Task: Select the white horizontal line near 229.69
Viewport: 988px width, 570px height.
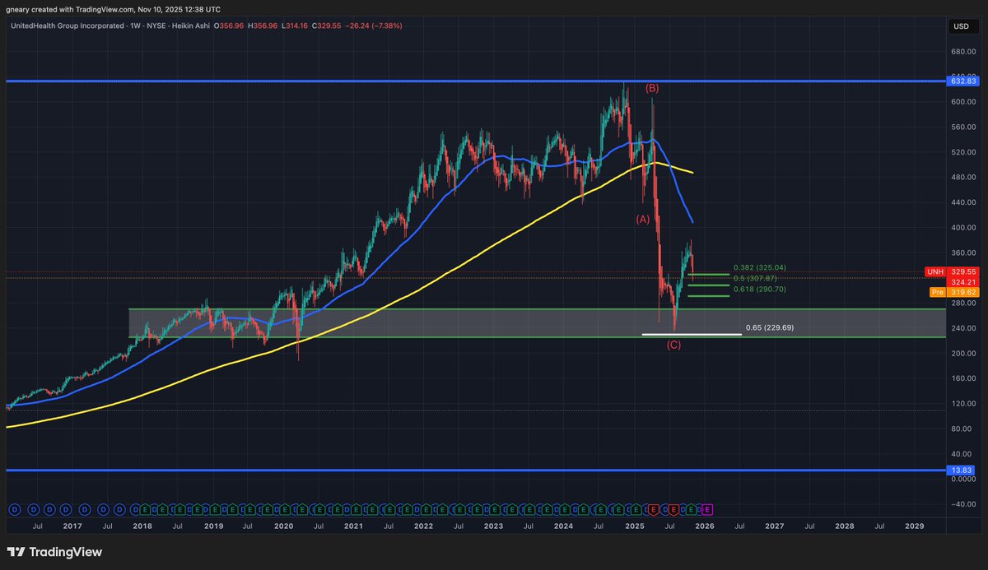Action: click(x=692, y=334)
